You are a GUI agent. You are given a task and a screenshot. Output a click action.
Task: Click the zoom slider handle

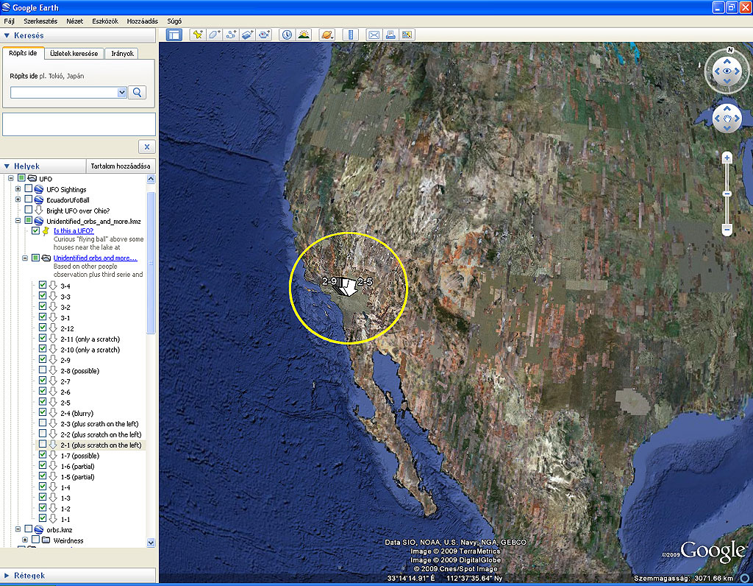coord(727,194)
